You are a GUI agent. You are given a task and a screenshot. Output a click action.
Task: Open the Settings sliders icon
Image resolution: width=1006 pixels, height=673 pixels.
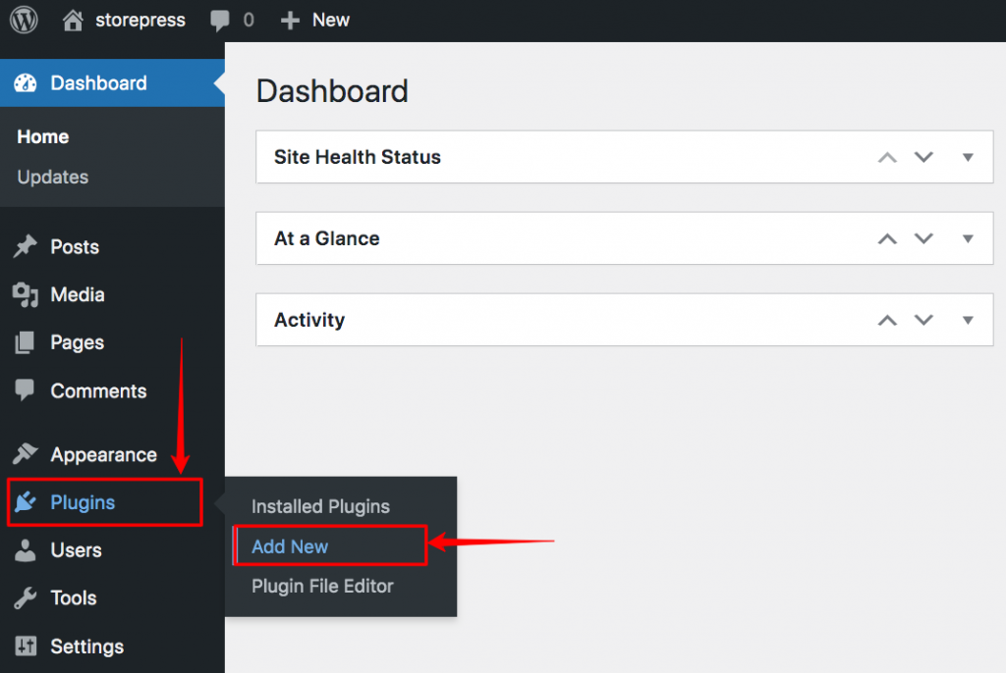pos(26,647)
